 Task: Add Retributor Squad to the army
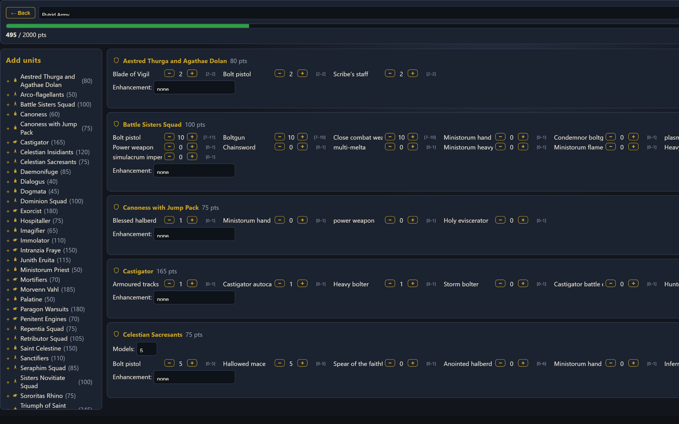click(8, 339)
